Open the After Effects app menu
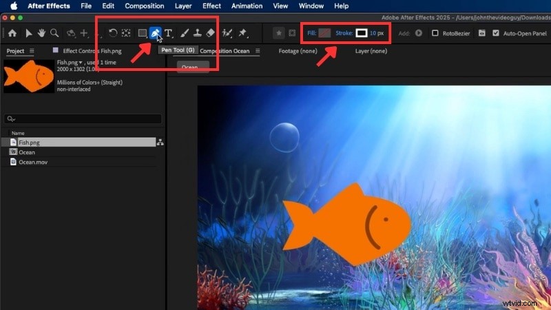Screen dimensions: 551x310 49,6
